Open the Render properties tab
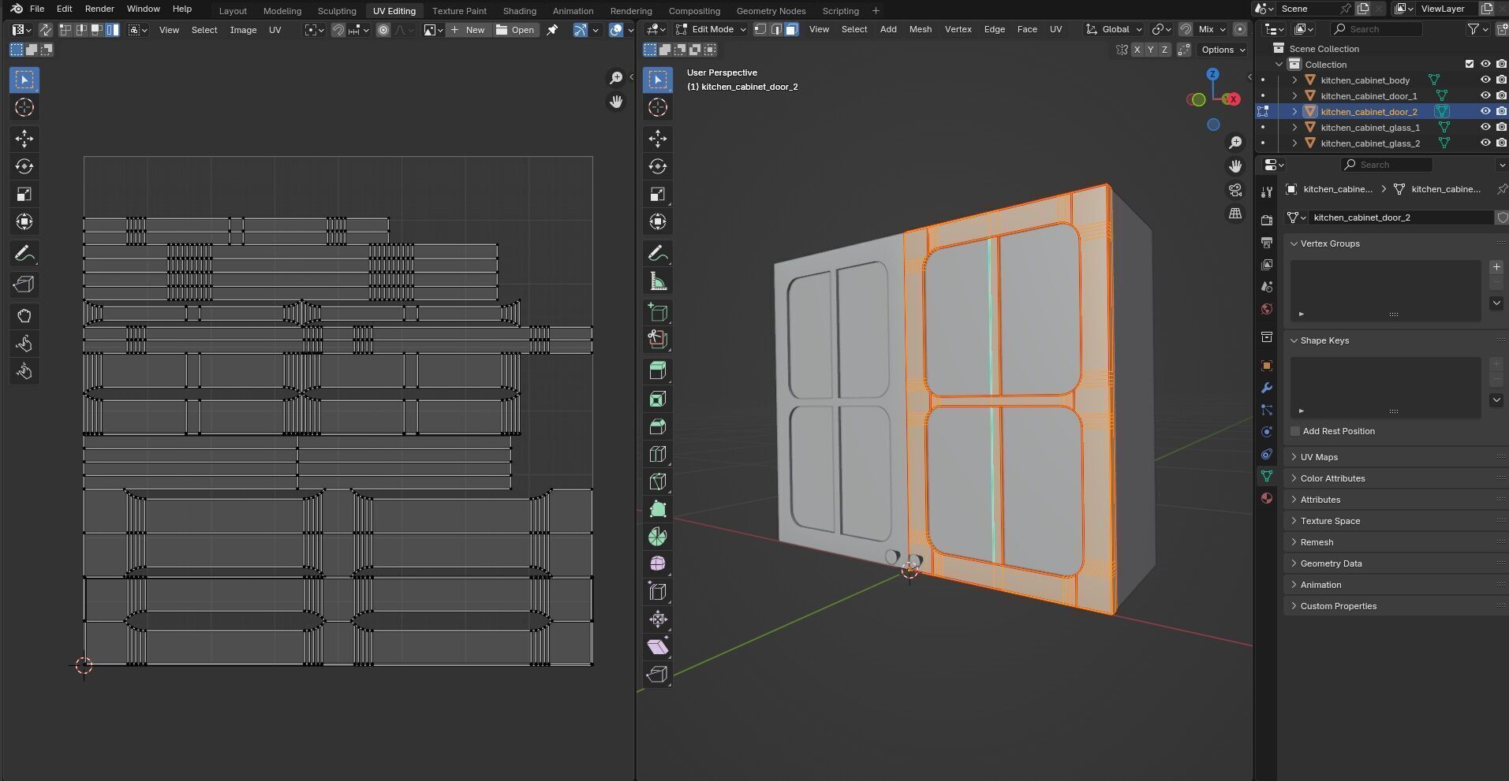 pyautogui.click(x=1267, y=220)
